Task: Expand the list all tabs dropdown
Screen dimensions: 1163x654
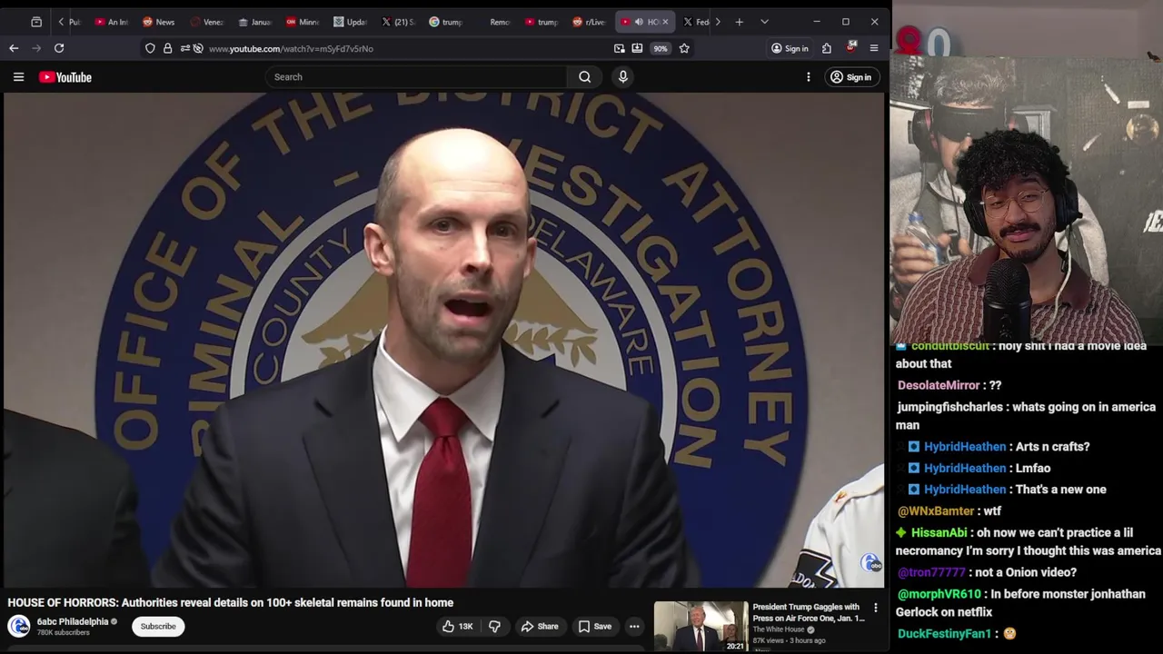Action: point(764,22)
